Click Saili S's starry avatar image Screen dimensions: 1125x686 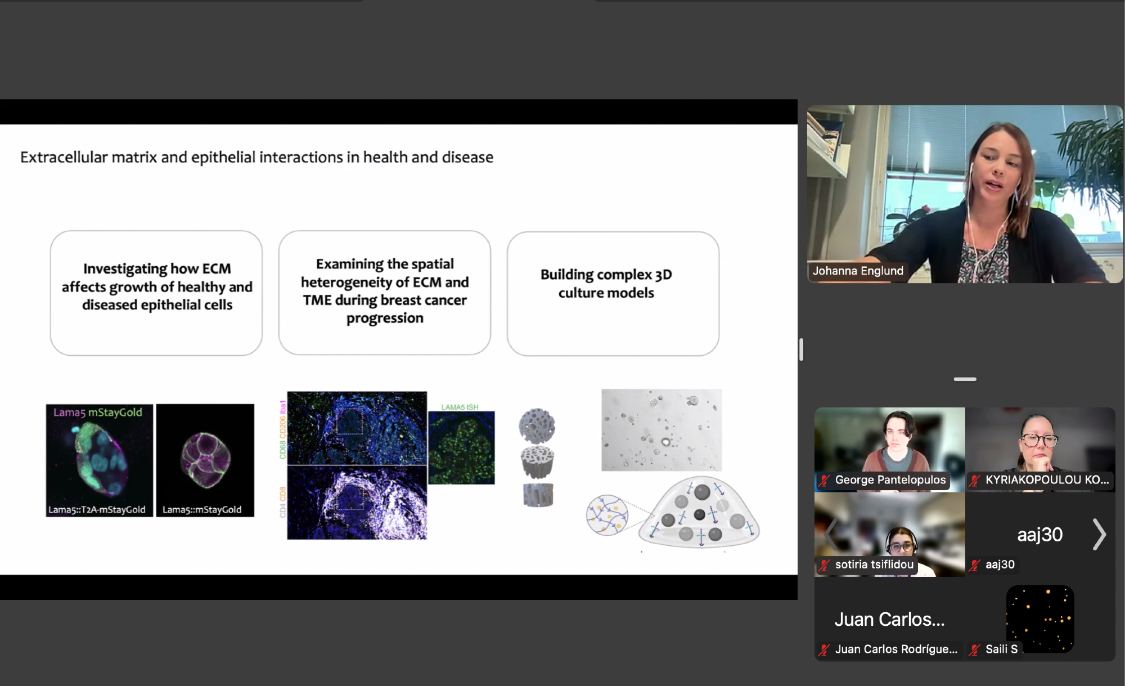click(1040, 618)
